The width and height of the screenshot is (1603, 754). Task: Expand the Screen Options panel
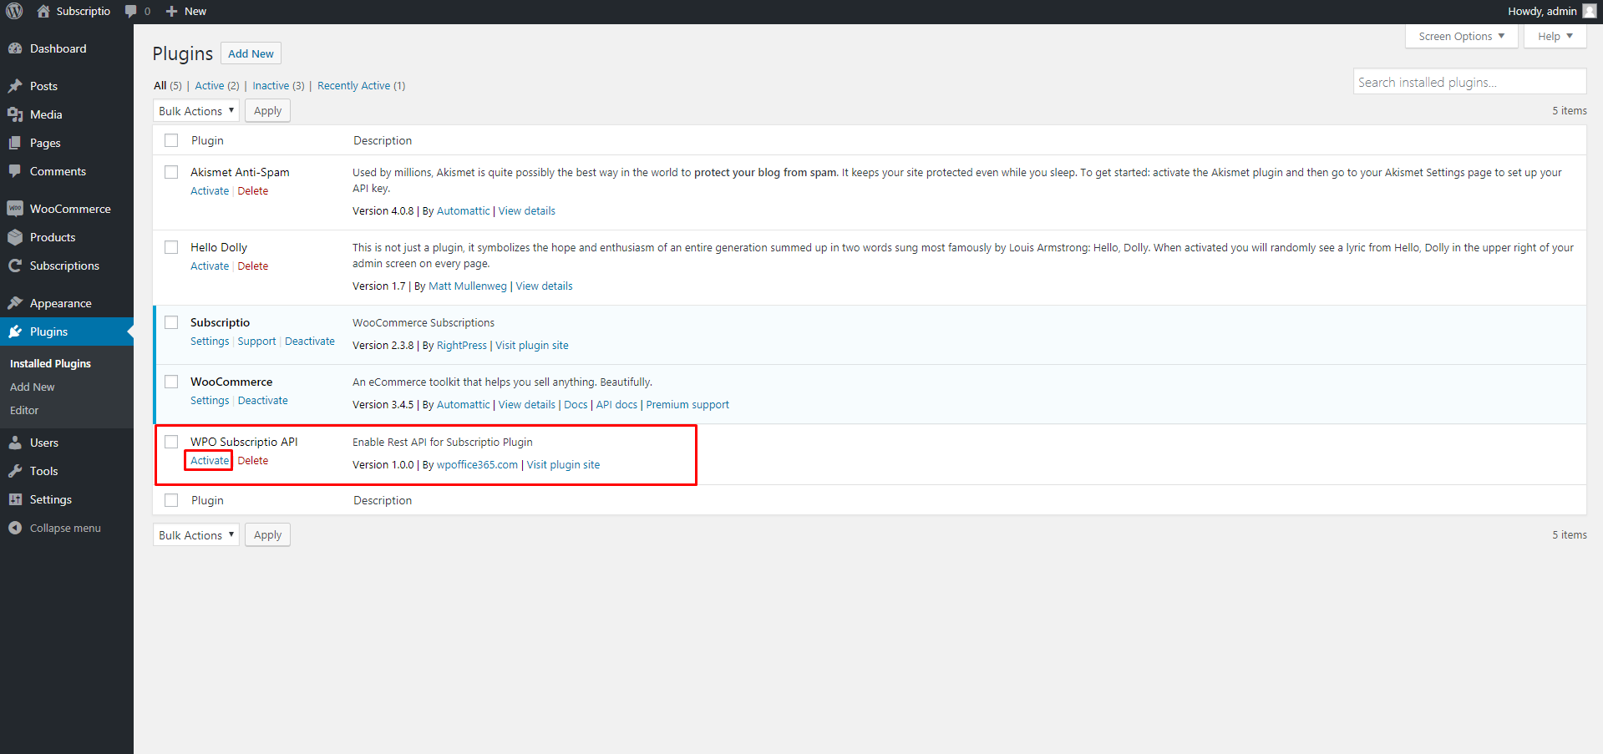click(1460, 36)
